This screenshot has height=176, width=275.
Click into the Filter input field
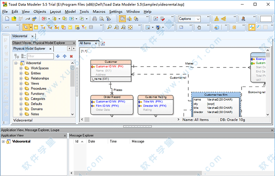(x=40, y=56)
